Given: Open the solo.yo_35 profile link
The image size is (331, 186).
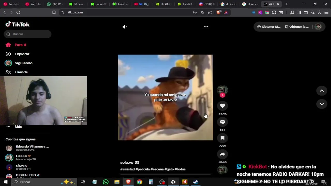Looking at the screenshot, I should point(130,162).
